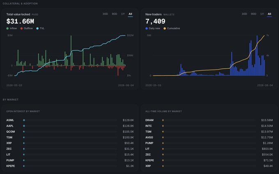
Task: Click the All-Time Volume By Market heading
Action: (x=164, y=111)
